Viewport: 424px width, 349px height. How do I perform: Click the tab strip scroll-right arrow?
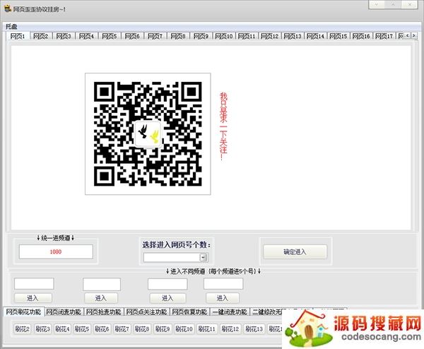(x=414, y=36)
